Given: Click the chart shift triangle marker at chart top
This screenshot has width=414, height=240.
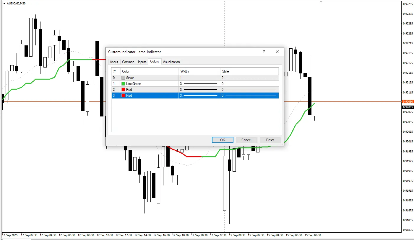Looking at the screenshot, I should (x=321, y=1).
